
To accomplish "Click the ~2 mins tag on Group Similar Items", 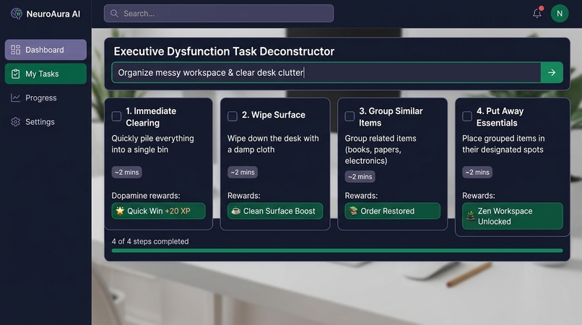I will [360, 177].
